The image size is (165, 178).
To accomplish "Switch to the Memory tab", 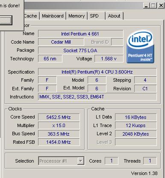I will point(77,16).
